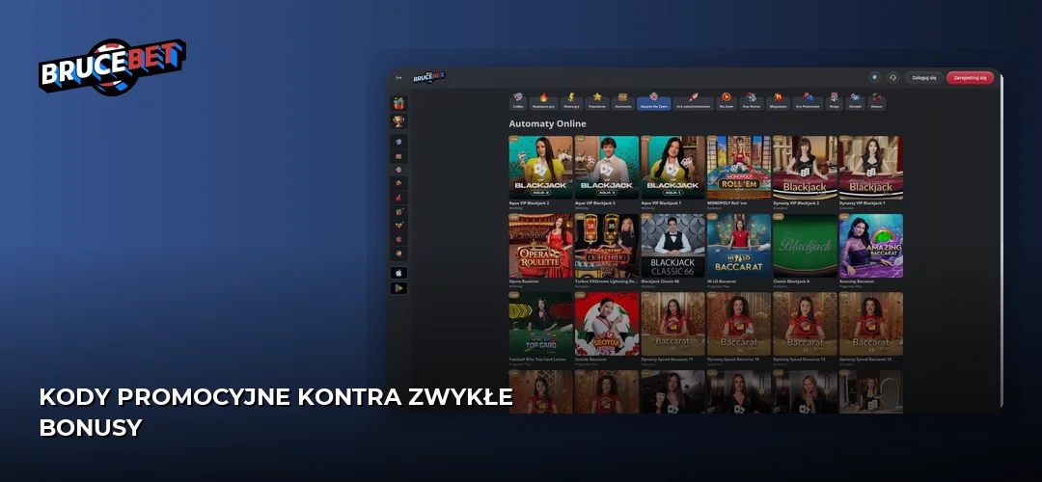
Task: Click the sidebar collapse arrow icon
Action: pyautogui.click(x=398, y=78)
